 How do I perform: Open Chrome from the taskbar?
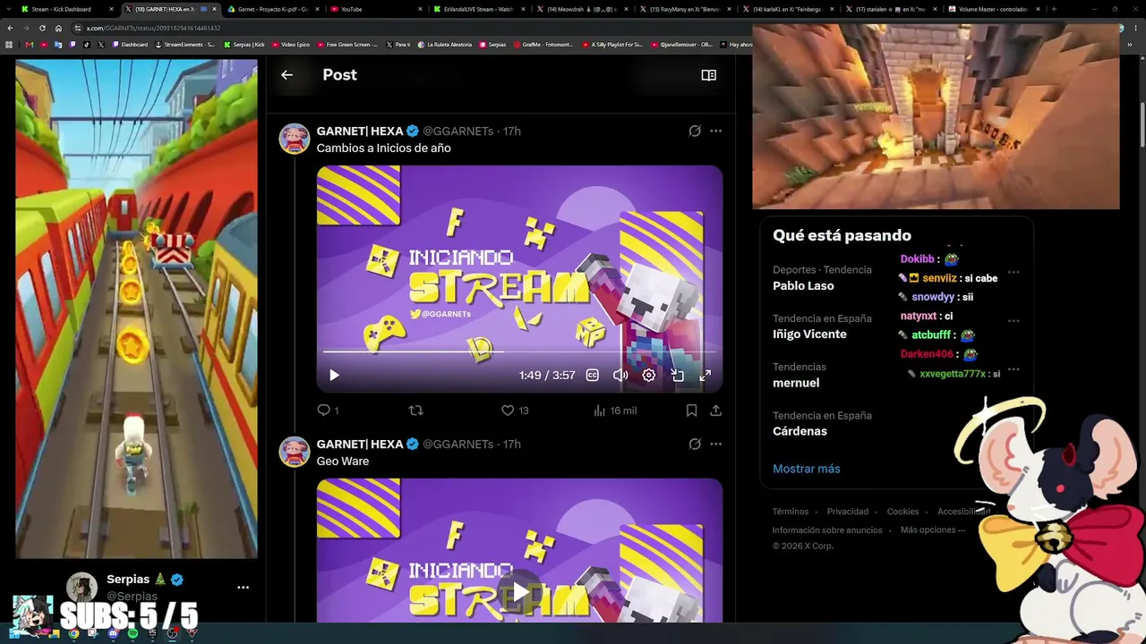(73, 633)
